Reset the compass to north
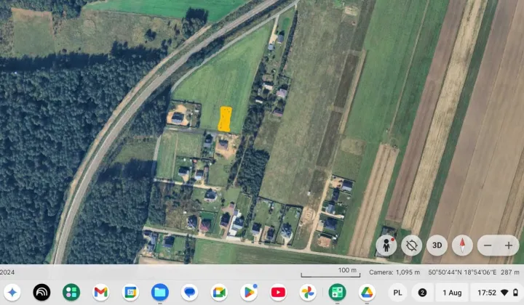This screenshot has height=305, width=524. point(463,245)
